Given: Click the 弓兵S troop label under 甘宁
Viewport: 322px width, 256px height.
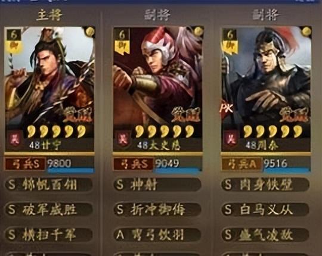Looking at the screenshot, I should [25, 164].
